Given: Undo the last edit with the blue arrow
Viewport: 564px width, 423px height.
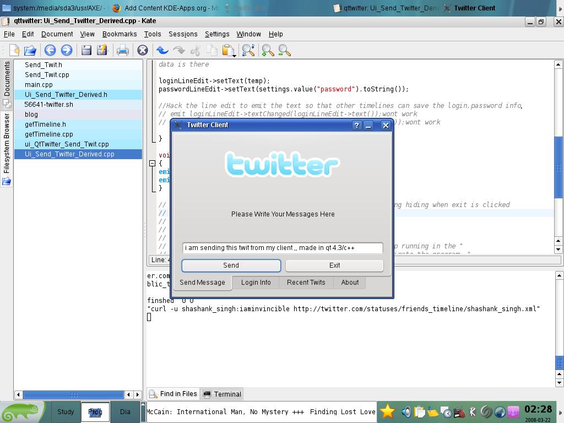Looking at the screenshot, I should pos(162,50).
